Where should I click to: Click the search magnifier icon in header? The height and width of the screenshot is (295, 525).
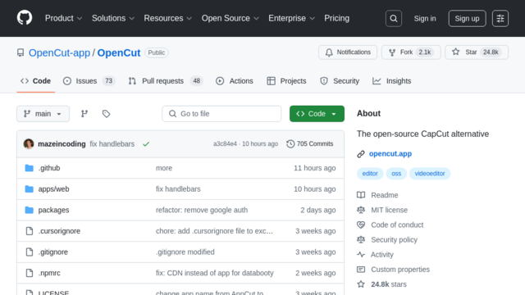[394, 18]
